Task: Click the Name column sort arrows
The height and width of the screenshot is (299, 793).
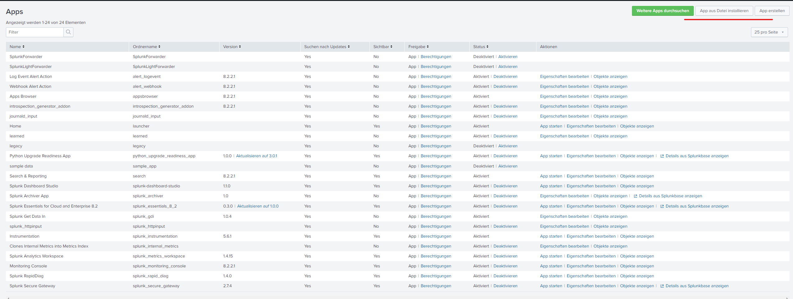Action: 23,47
